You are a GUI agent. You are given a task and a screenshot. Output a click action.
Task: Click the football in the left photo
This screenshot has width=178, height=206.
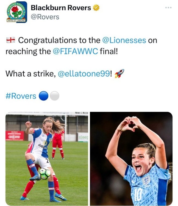(x=44, y=173)
